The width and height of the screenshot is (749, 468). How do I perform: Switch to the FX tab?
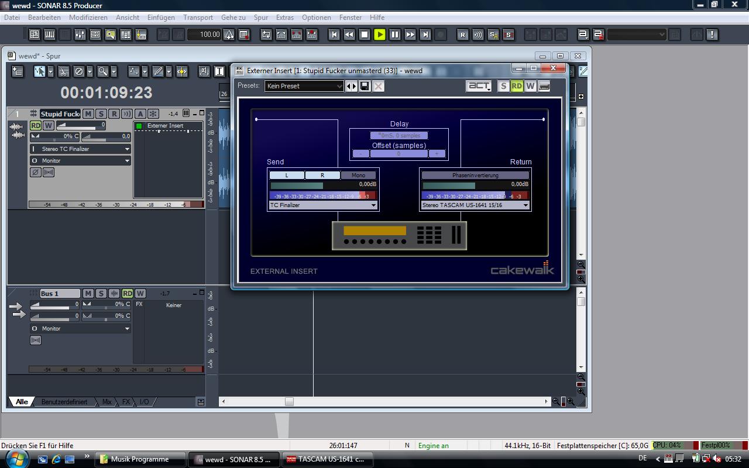tap(126, 402)
